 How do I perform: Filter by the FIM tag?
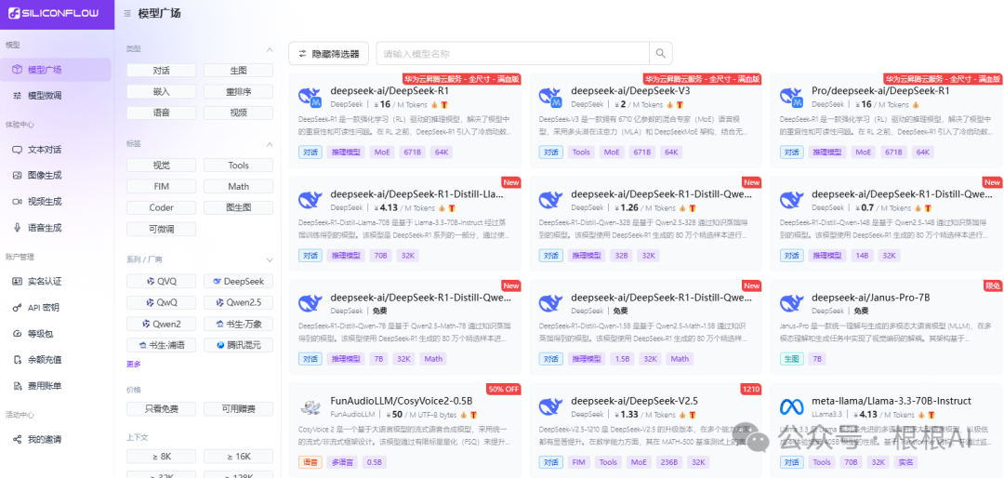click(162, 187)
